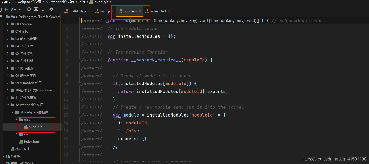The width and height of the screenshot is (369, 164).
Task: Expand the 09-v-mode的使用 folder
Action: point(8,83)
